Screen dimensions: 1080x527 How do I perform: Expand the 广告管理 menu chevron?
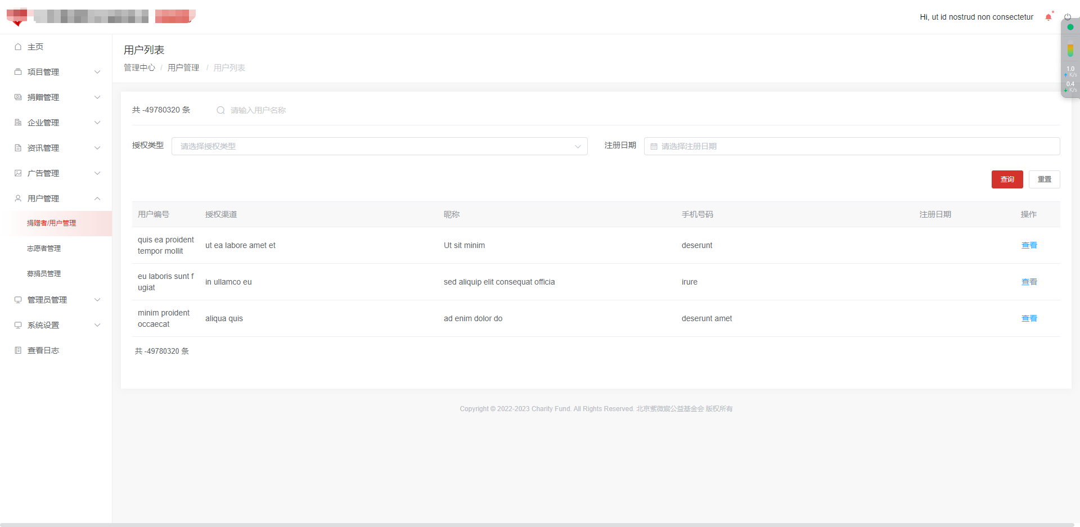(x=97, y=173)
